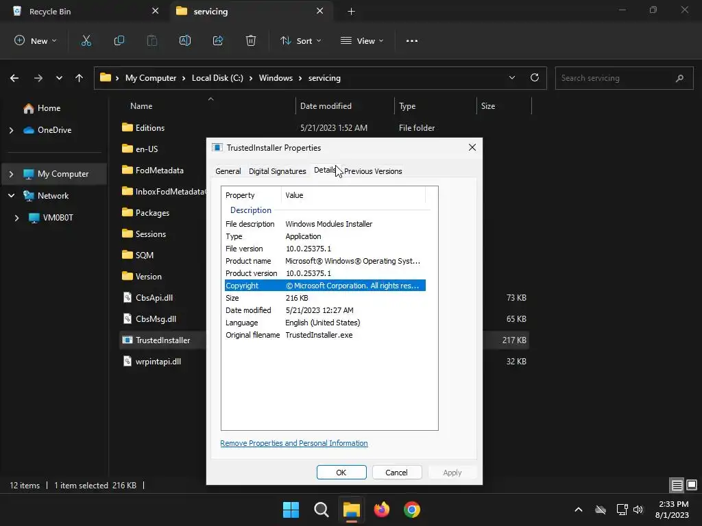Close the TrustedInstaller Properties dialog
Viewport: 702px width, 526px height.
point(472,148)
